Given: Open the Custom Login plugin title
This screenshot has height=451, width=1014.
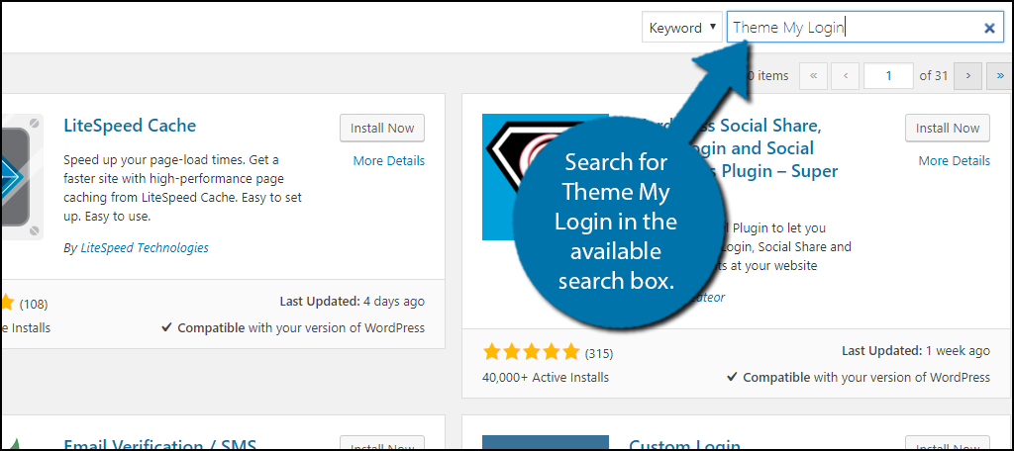Looking at the screenshot, I should [684, 444].
